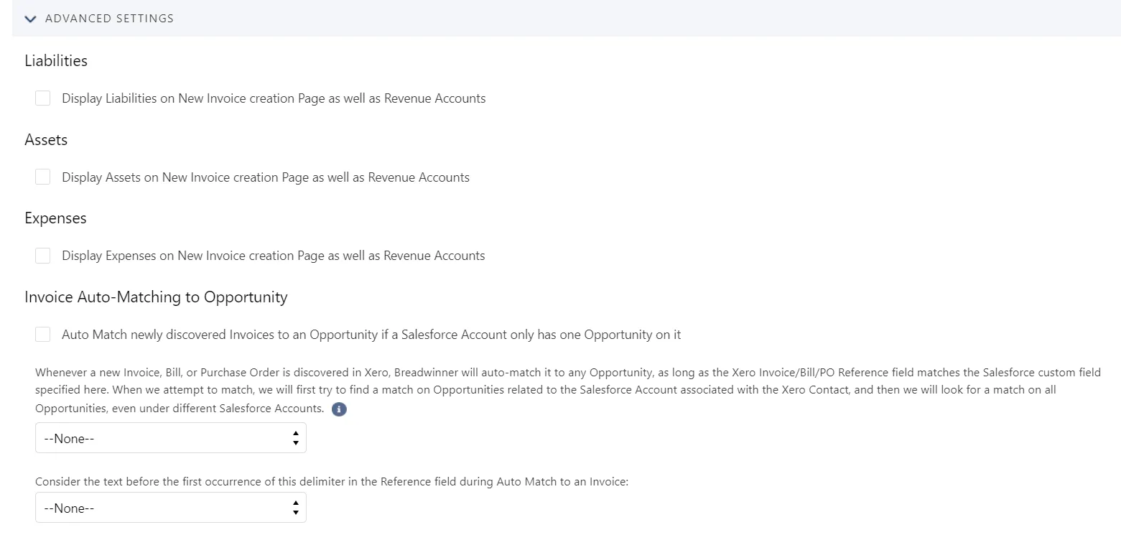This screenshot has height=535, width=1121.
Task: Click the Assets section heading
Action: (x=46, y=140)
